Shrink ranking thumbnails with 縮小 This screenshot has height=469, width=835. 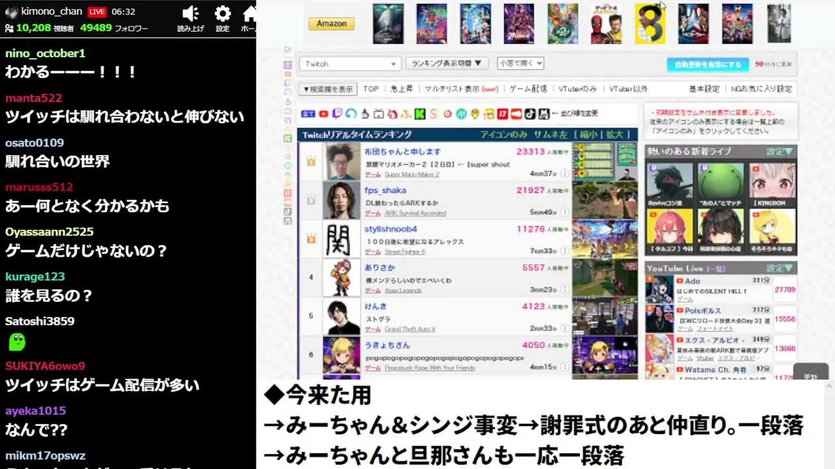(x=588, y=135)
